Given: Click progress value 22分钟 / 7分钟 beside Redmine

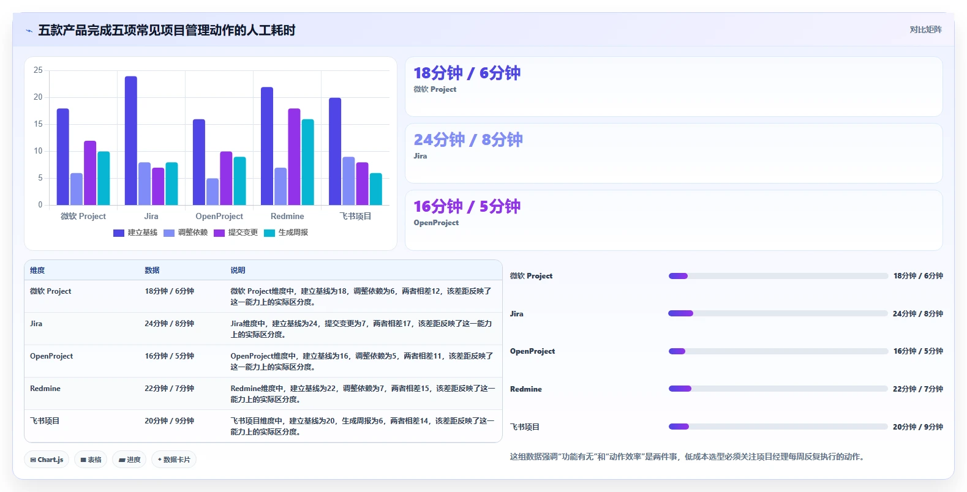Looking at the screenshot, I should tap(918, 389).
